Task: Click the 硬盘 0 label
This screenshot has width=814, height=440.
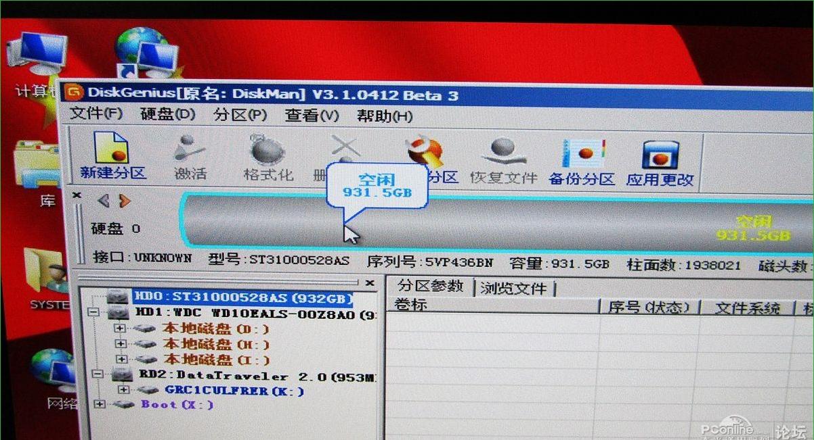Action: coord(116,228)
